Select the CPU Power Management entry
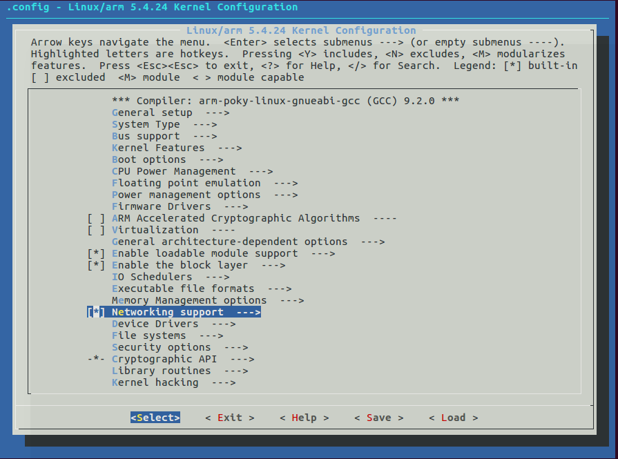The height and width of the screenshot is (459, 618). [x=173, y=171]
